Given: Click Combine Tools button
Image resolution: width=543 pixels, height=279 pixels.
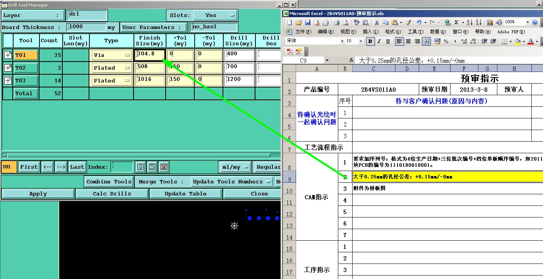Looking at the screenshot, I should pyautogui.click(x=109, y=181).
